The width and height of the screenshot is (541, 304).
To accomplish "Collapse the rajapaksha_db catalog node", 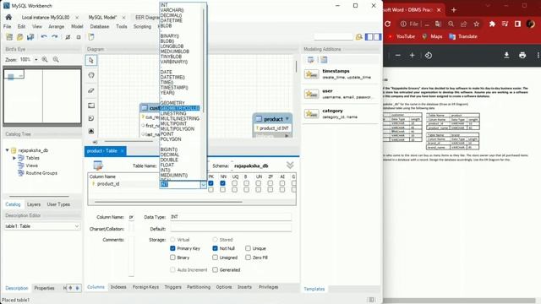I will 8,150.
